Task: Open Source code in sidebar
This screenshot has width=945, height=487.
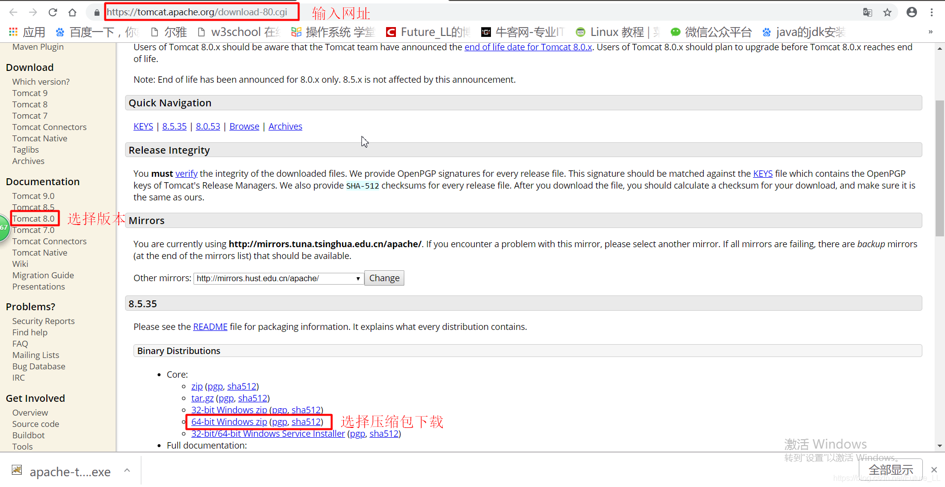Action: (35, 424)
